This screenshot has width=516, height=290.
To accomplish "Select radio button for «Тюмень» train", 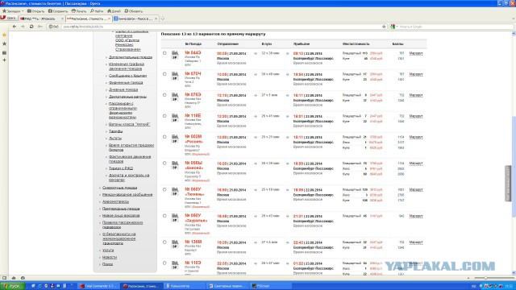I will 164,189.
